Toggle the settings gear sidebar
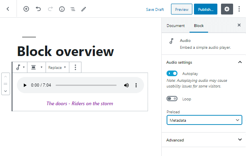This screenshot has width=246, height=156. coord(227,9)
